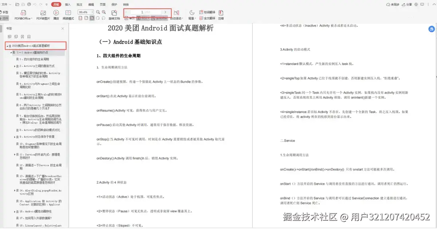The height and width of the screenshot is (229, 437).
Task: Click the 全文翻译 full text translation tool
Action: [208, 18]
